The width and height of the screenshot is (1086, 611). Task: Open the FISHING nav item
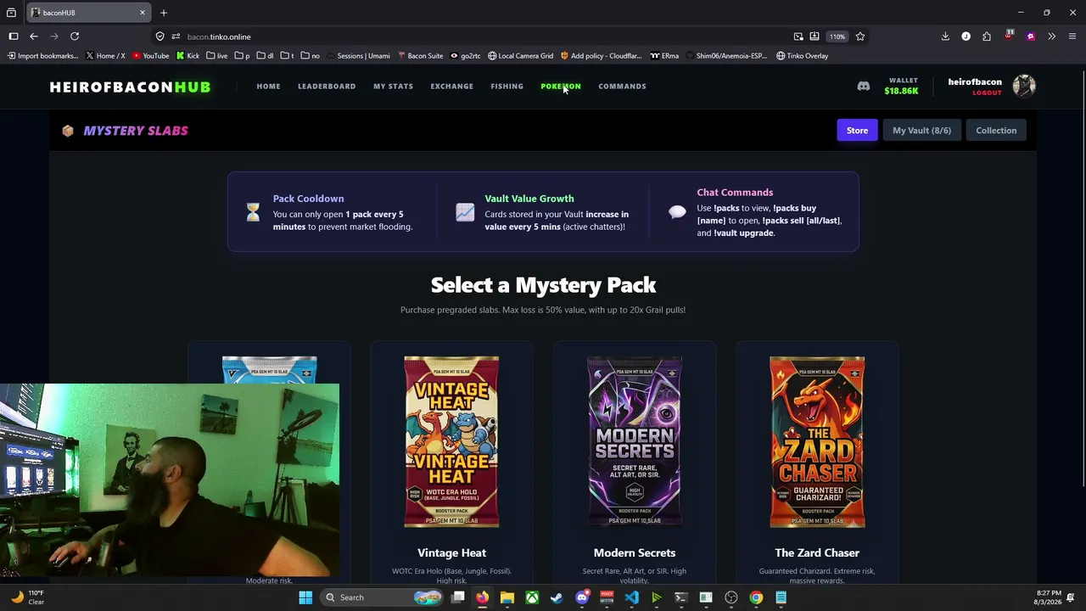(507, 86)
